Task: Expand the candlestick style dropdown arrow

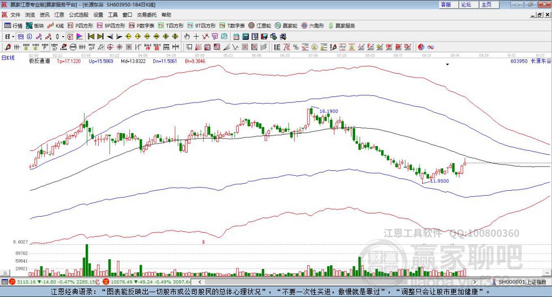Action: [63, 37]
